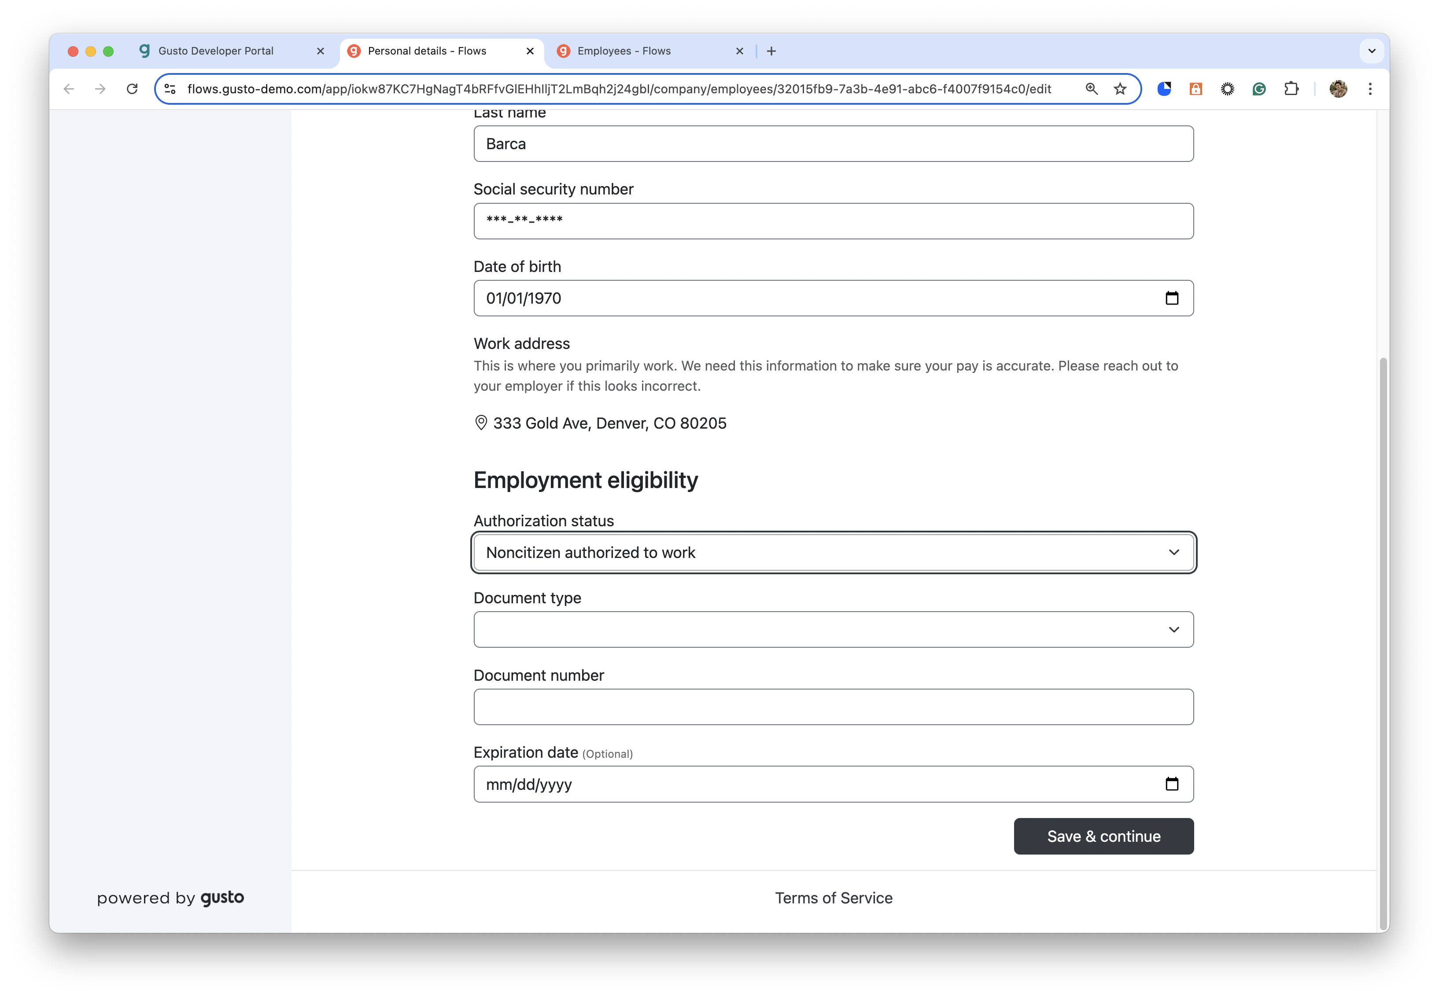Viewport: 1439px width, 998px height.
Task: Click the green Grammarly extension icon
Action: coord(1259,89)
